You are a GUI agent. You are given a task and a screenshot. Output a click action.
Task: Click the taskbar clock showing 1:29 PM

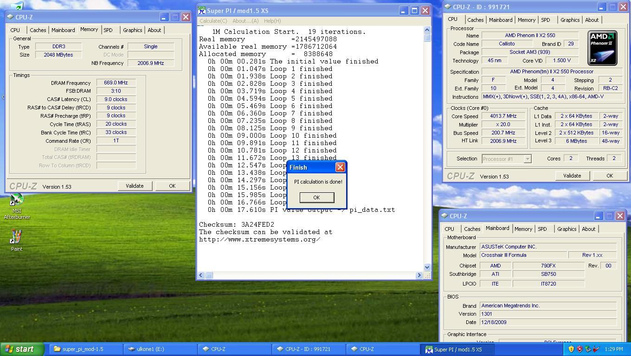pyautogui.click(x=613, y=349)
